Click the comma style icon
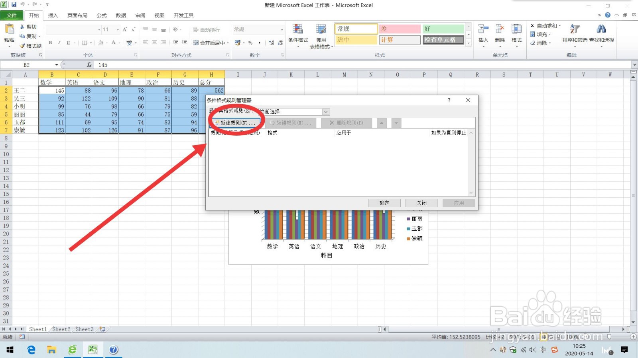Viewport: 638px width, 358px height. (x=260, y=43)
